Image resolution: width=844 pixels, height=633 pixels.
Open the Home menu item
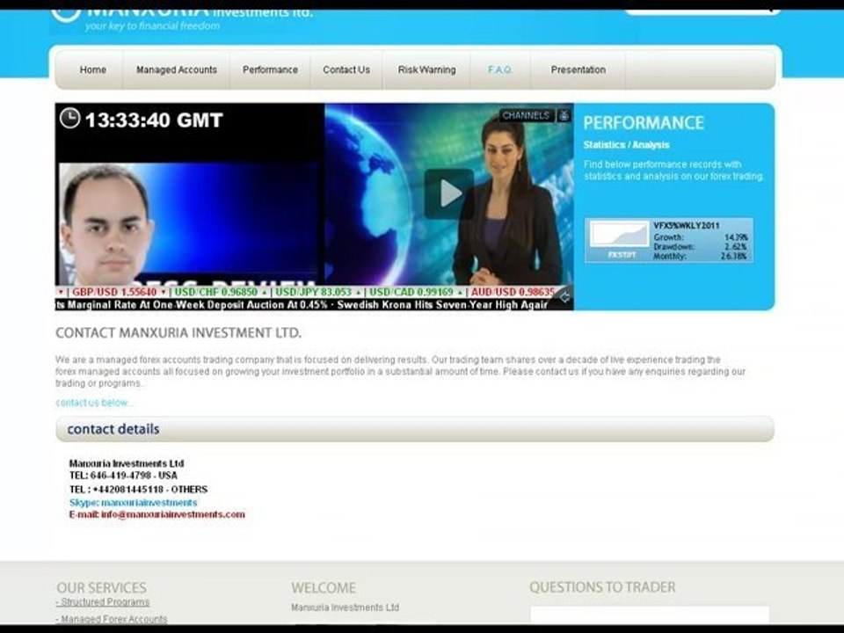[x=92, y=70]
